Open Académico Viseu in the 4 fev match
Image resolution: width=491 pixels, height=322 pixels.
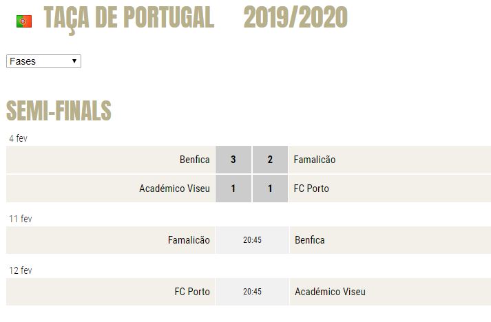tap(174, 189)
